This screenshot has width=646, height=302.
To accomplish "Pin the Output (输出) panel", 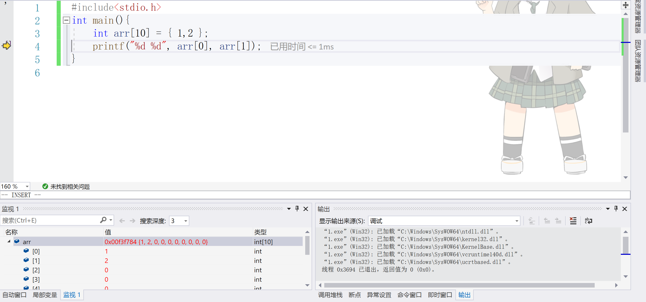I will click(x=616, y=209).
